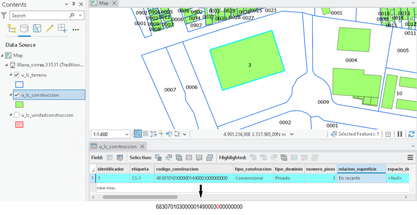The image size is (417, 215).
Task: Zoom to selected features icon in map status
Action: 334,134
